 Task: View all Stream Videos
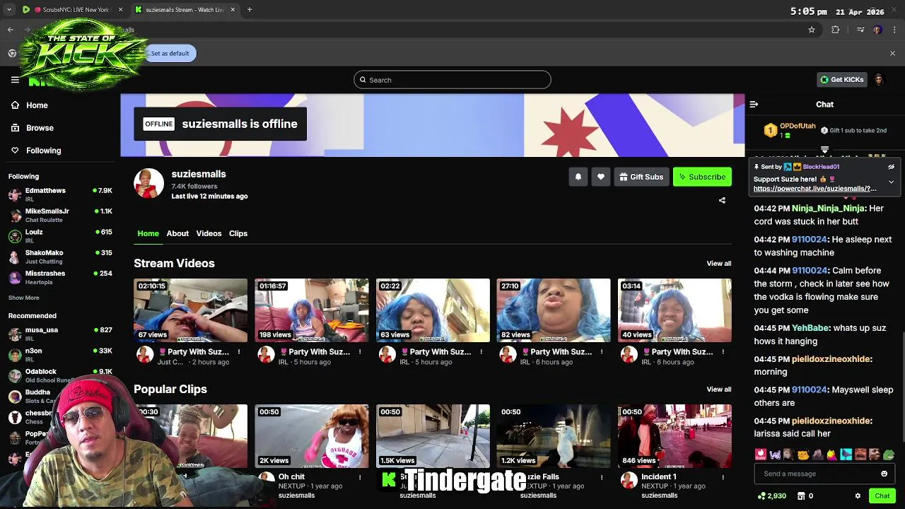719,264
